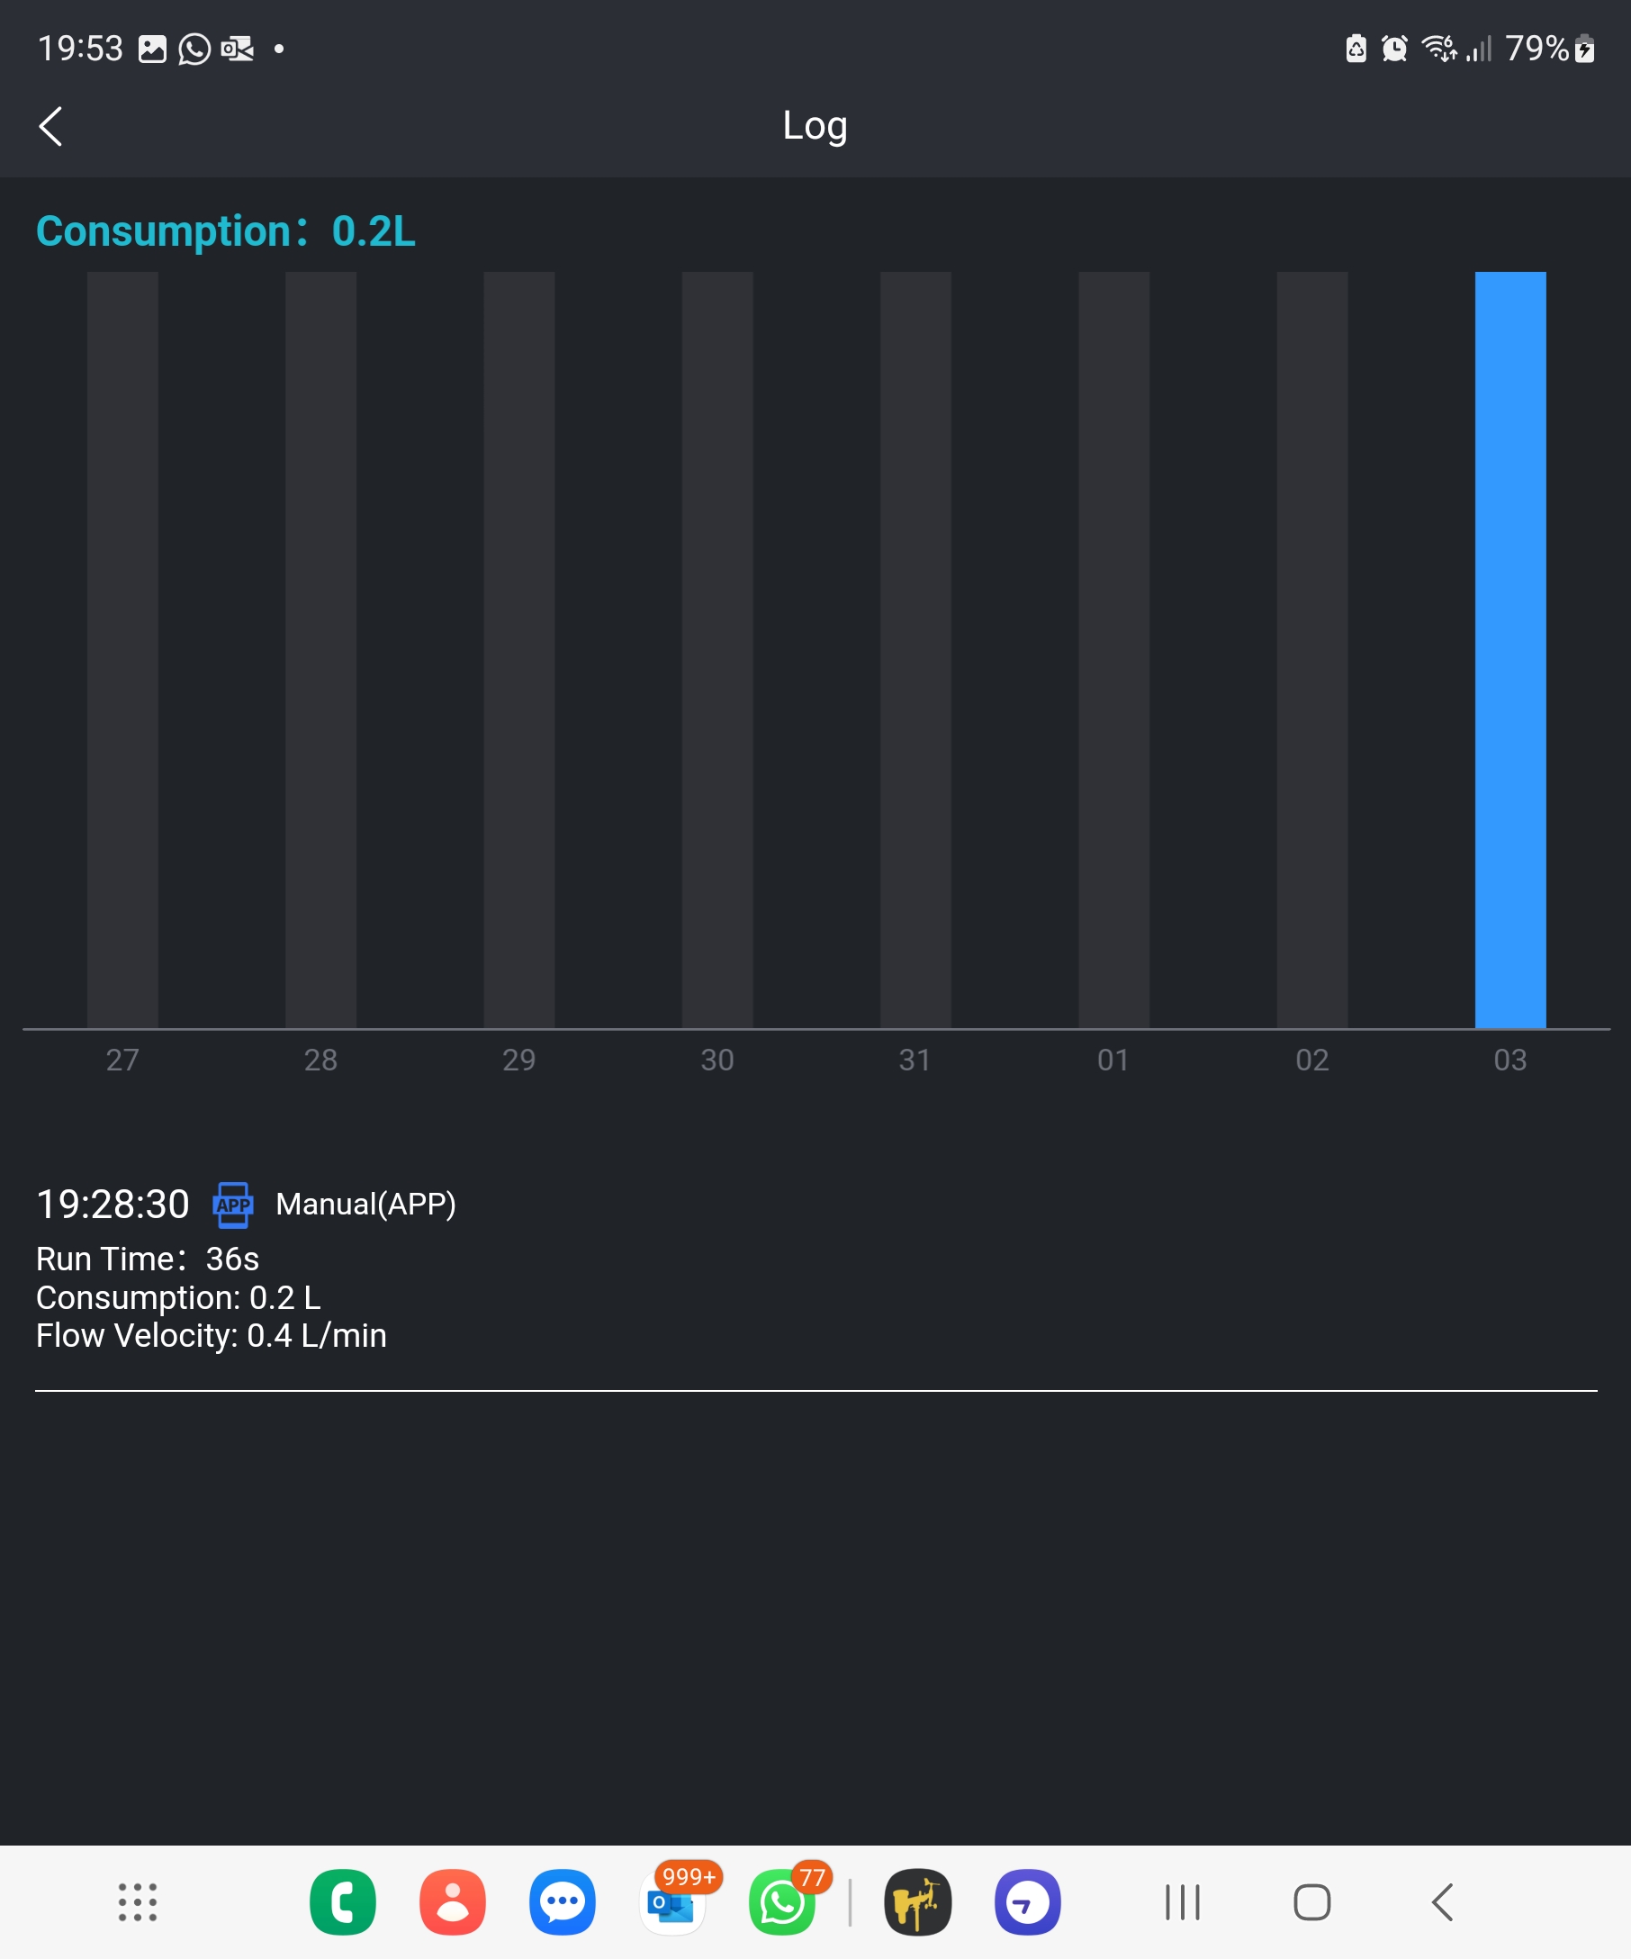Select the bar for day 29
The height and width of the screenshot is (1959, 1631).
tap(518, 650)
